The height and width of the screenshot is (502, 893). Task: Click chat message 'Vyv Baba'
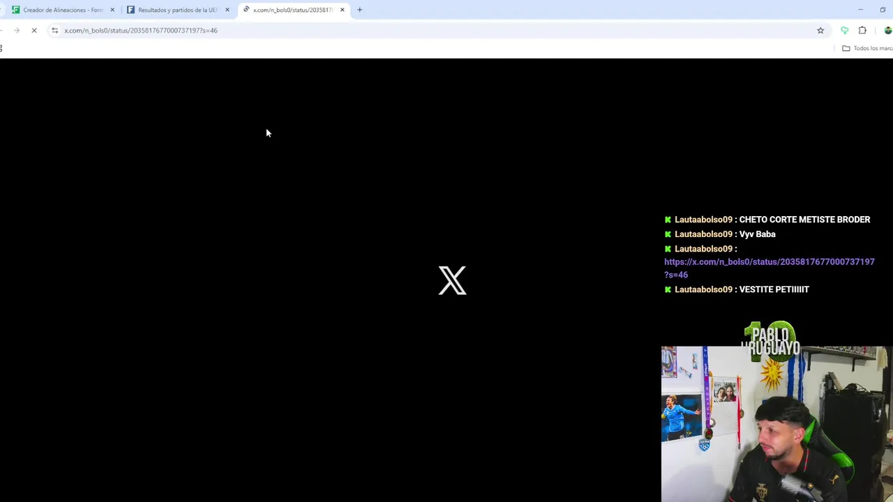point(757,234)
